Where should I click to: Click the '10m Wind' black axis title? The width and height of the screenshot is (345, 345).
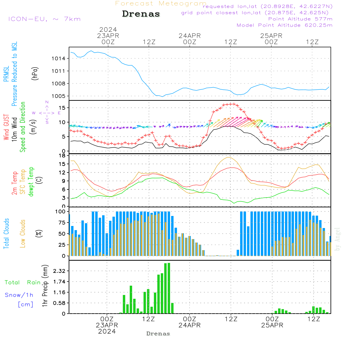pos(14,129)
